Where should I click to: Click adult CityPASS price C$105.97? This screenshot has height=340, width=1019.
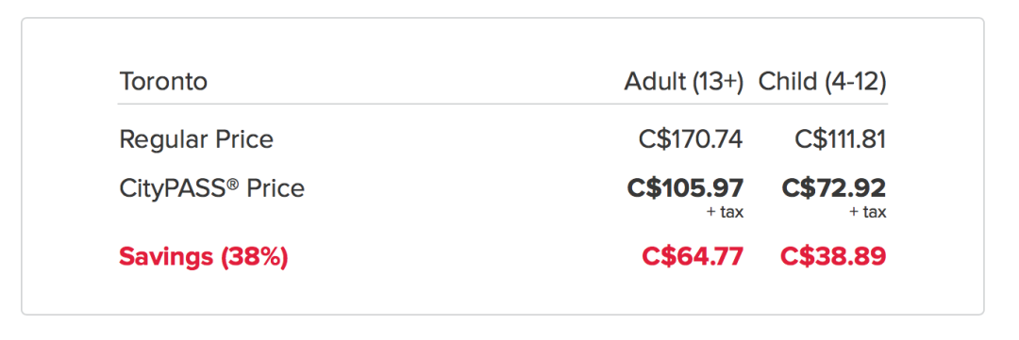click(685, 188)
